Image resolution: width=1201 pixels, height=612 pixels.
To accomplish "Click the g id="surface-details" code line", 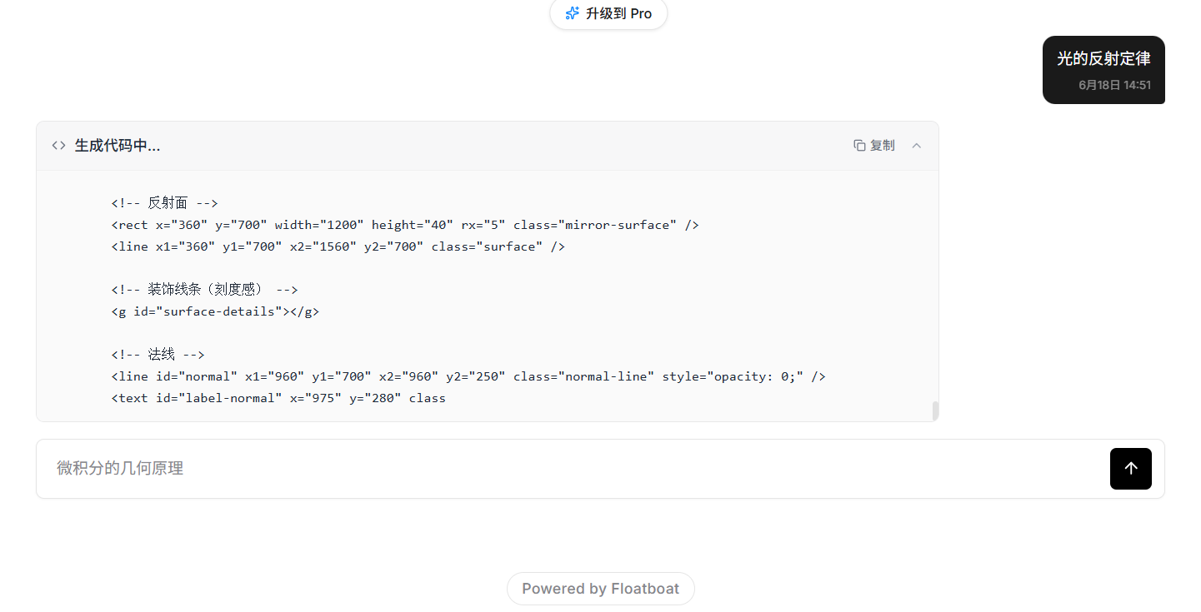I will [x=215, y=311].
